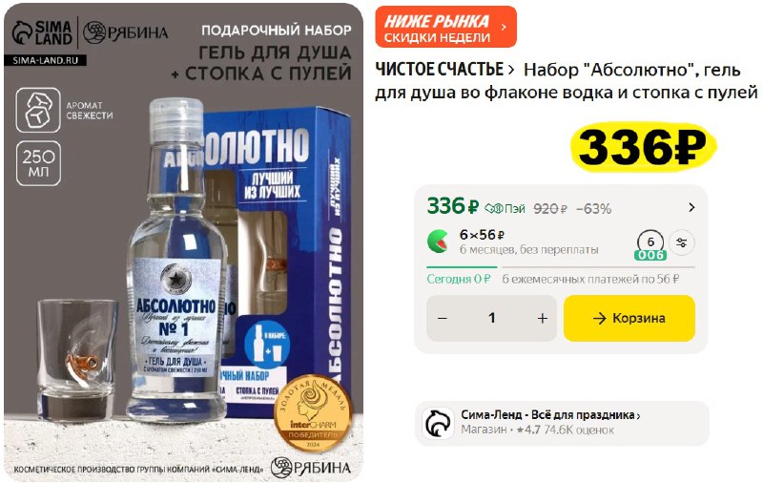Viewport: 763px width, 483px height.
Task: Increase quantity with the plus button
Action: click(542, 319)
